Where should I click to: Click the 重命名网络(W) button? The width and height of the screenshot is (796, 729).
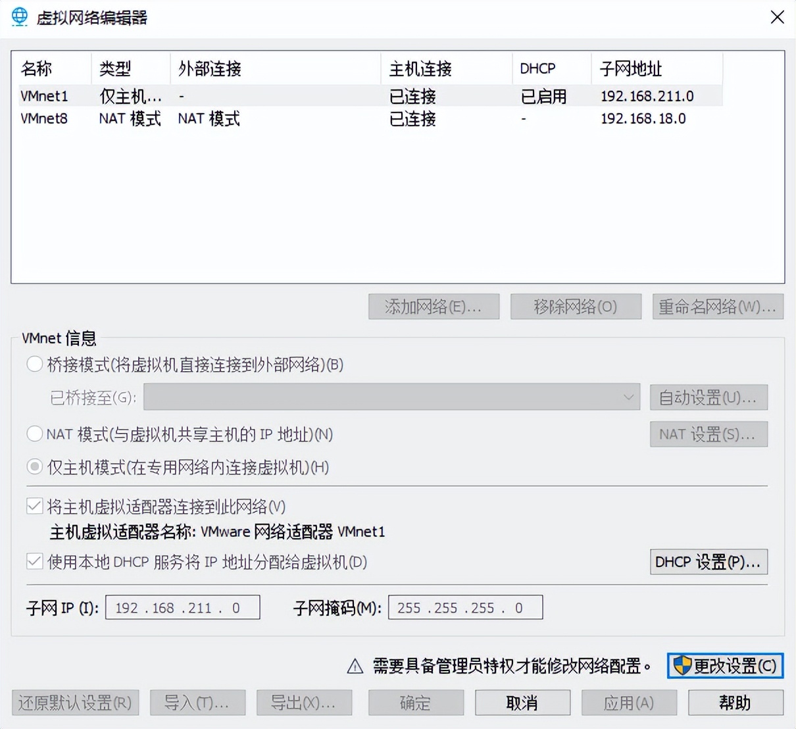717,306
